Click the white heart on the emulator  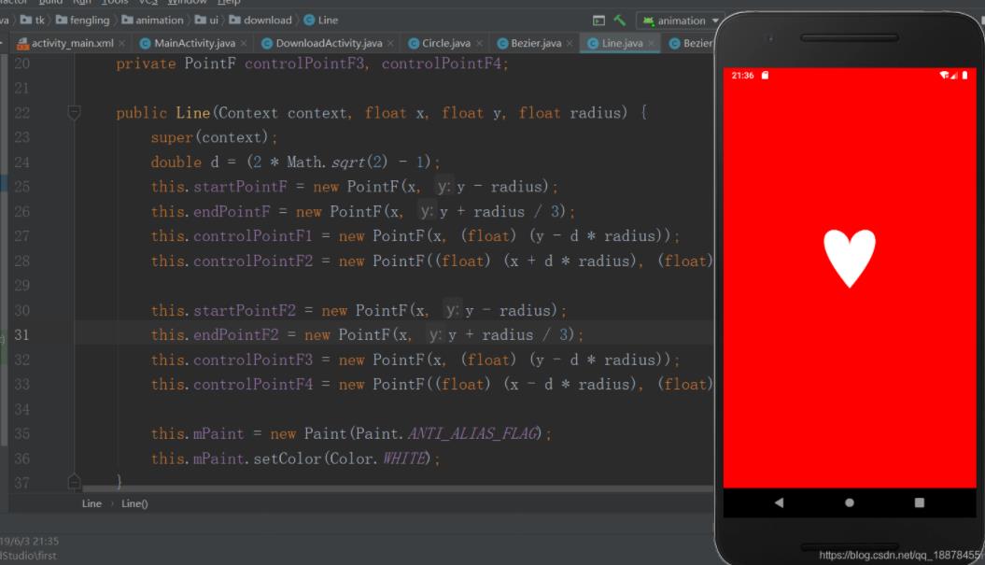pos(849,257)
